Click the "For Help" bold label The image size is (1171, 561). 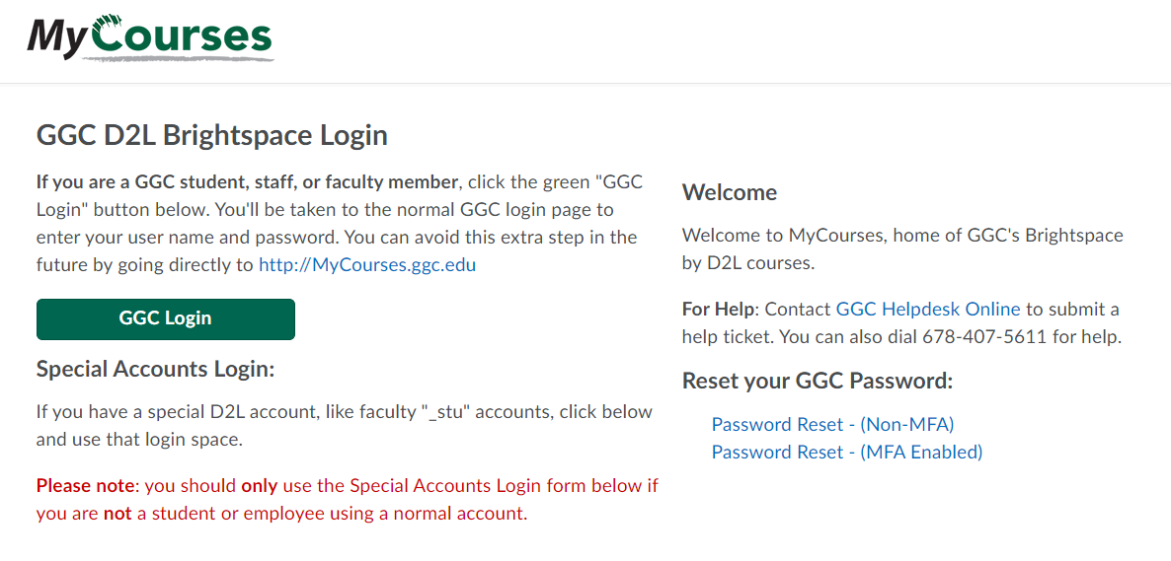pyautogui.click(x=719, y=309)
